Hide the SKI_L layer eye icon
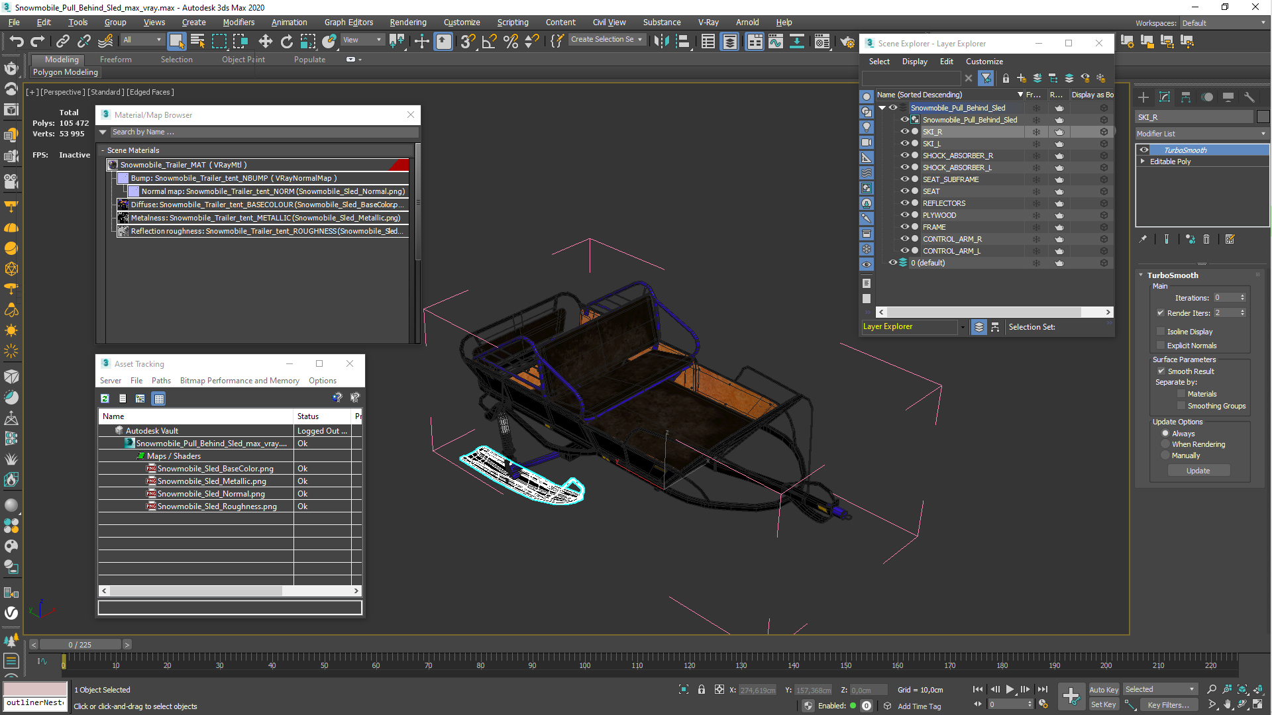Screen dimensions: 1272x715 point(904,144)
